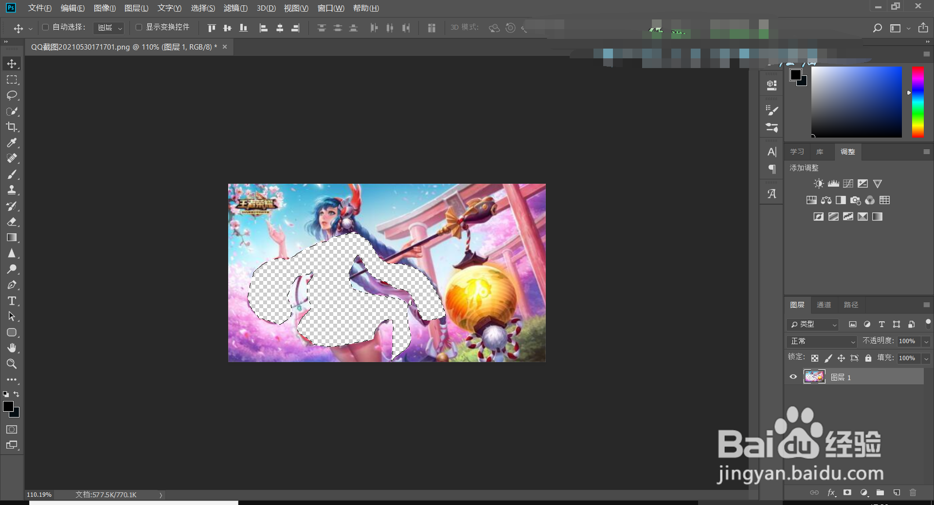Open the 正常 blend mode dropdown

(822, 341)
